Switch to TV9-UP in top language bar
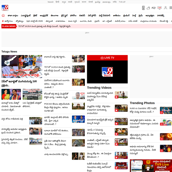The image size is (172, 172). click(x=122, y=2)
